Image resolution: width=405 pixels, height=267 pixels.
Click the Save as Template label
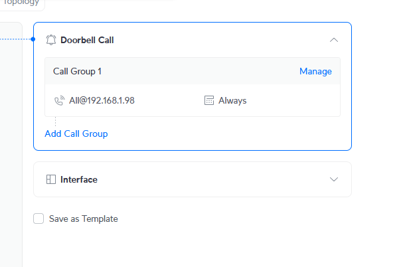click(83, 219)
